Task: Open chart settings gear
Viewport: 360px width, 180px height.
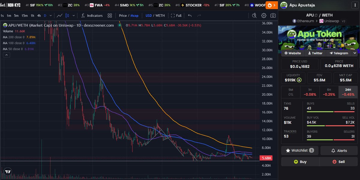Action: (x=264, y=16)
